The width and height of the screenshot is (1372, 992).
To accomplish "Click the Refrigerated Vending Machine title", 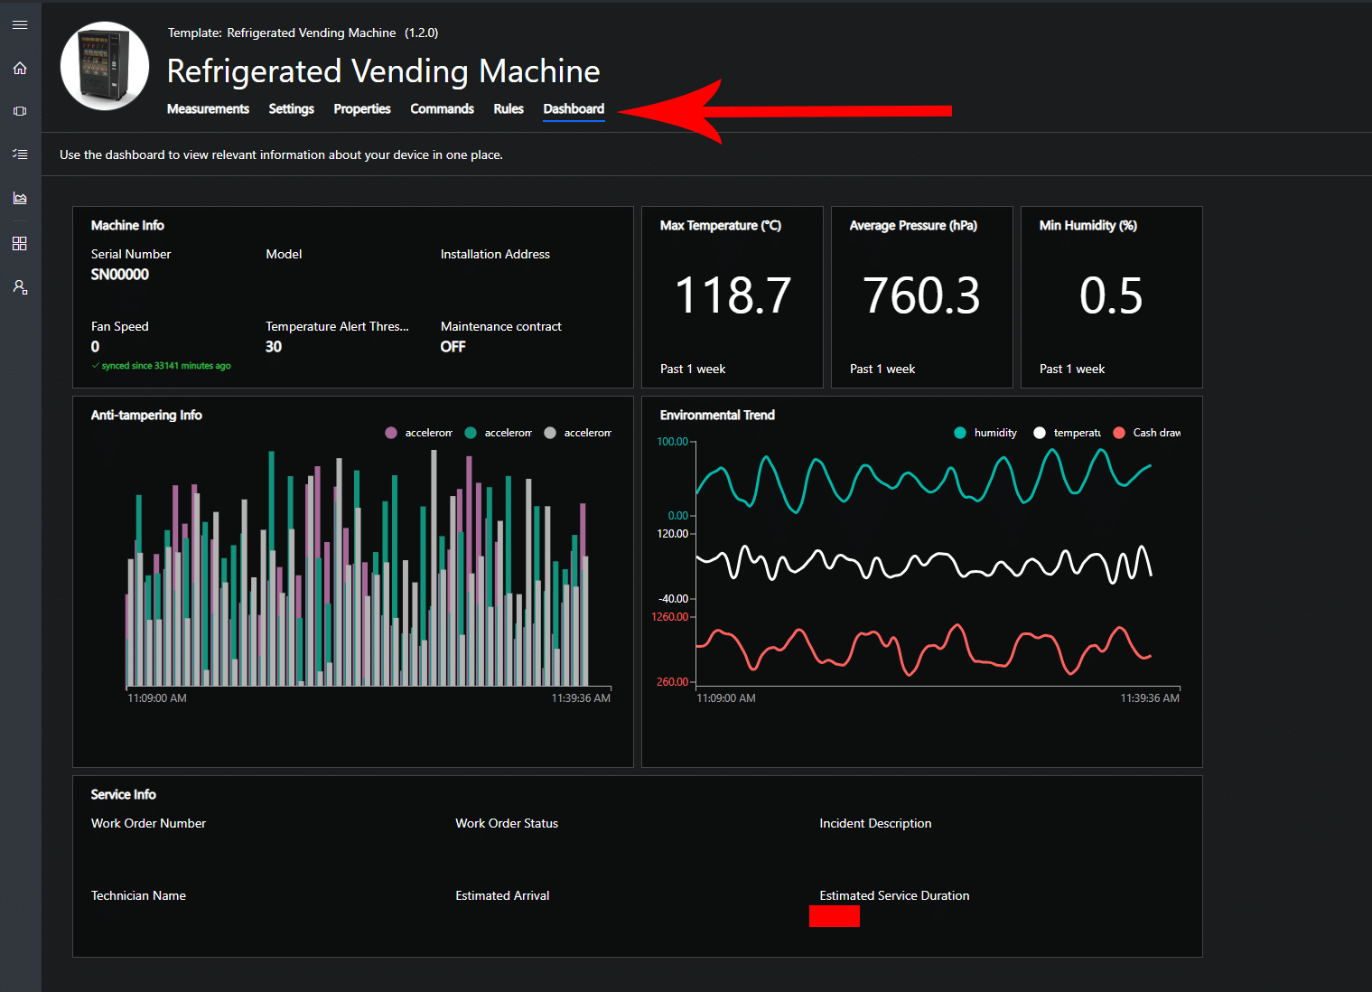I will 384,71.
